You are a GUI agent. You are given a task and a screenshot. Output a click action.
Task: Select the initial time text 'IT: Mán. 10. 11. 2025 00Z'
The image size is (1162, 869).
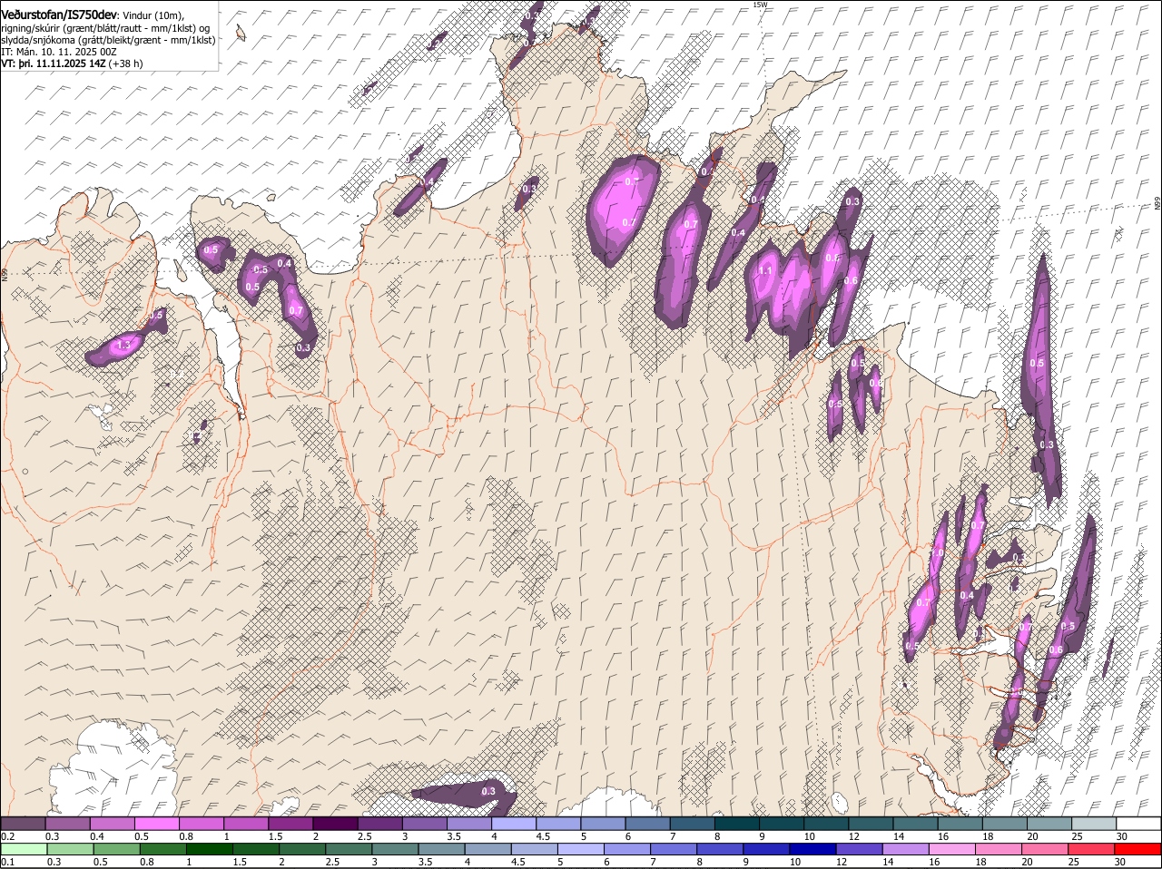tap(59, 52)
